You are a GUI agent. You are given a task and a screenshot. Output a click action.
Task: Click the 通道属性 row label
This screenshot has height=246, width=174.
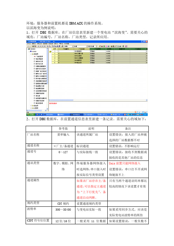tap(33, 180)
